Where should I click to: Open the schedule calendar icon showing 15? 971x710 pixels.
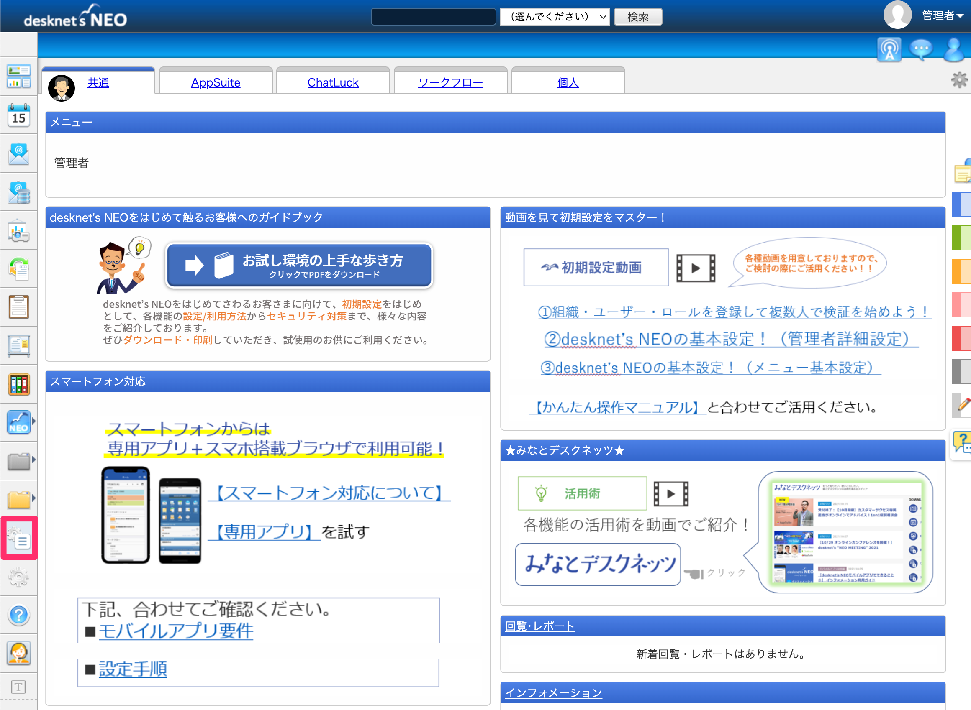click(19, 115)
